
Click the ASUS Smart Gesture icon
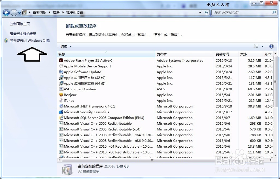coord(61,89)
